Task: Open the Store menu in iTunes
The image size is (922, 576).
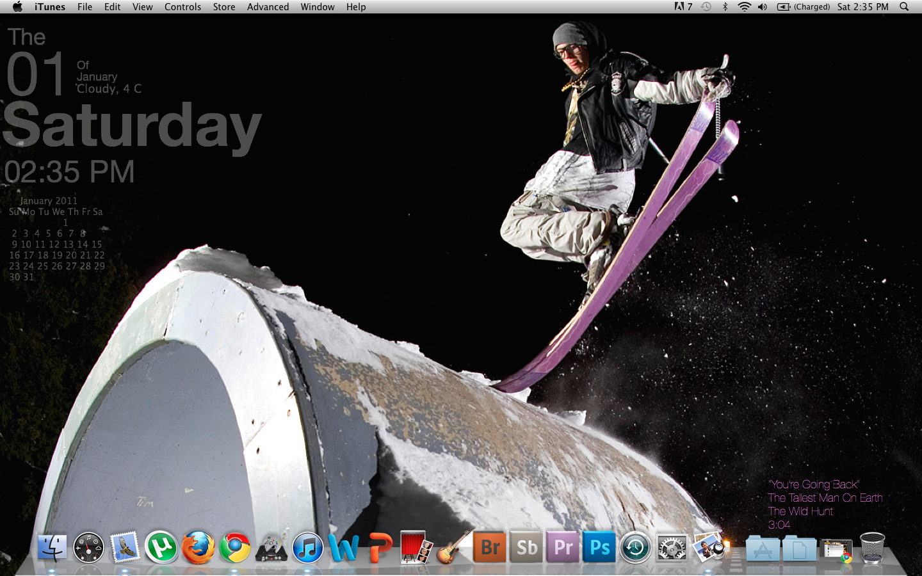Action: 223,7
